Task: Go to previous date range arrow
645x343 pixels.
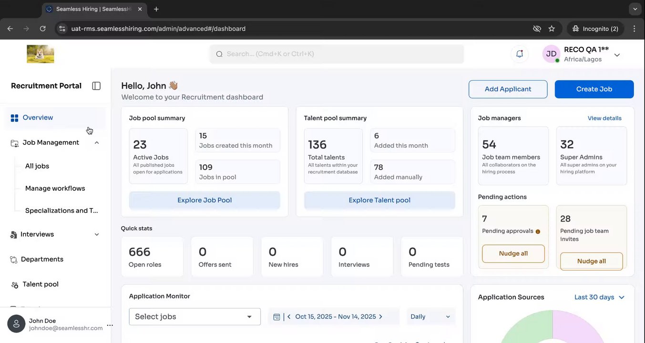Action: coord(289,317)
